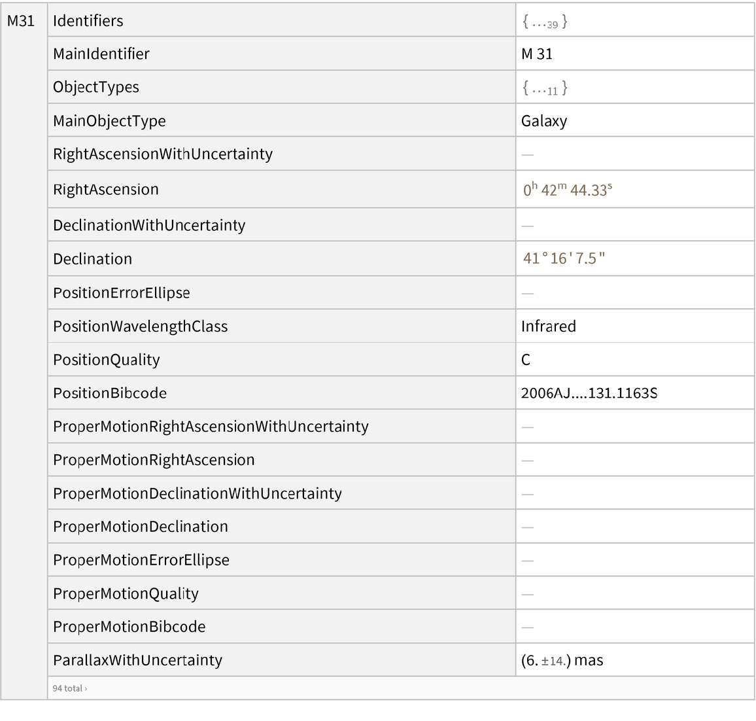Select the PositionWavelengthClass Infrared cell

549,326
